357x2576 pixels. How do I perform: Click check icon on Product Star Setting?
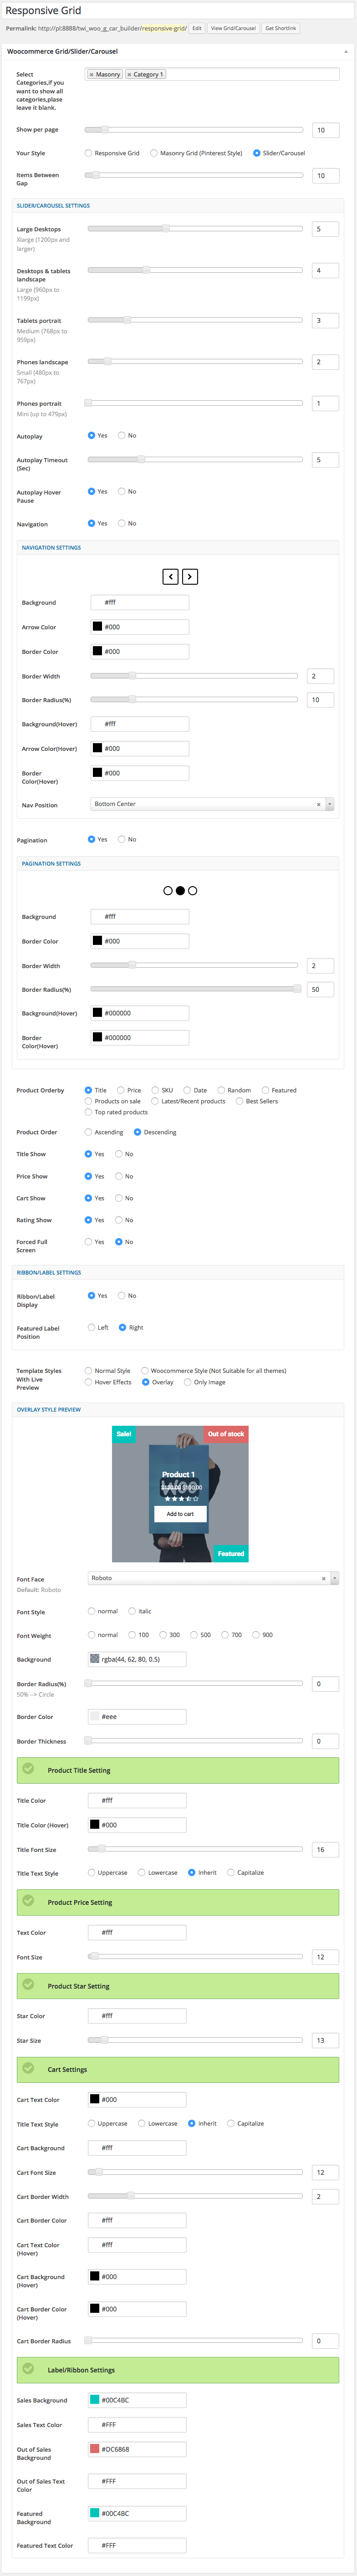(x=28, y=1985)
